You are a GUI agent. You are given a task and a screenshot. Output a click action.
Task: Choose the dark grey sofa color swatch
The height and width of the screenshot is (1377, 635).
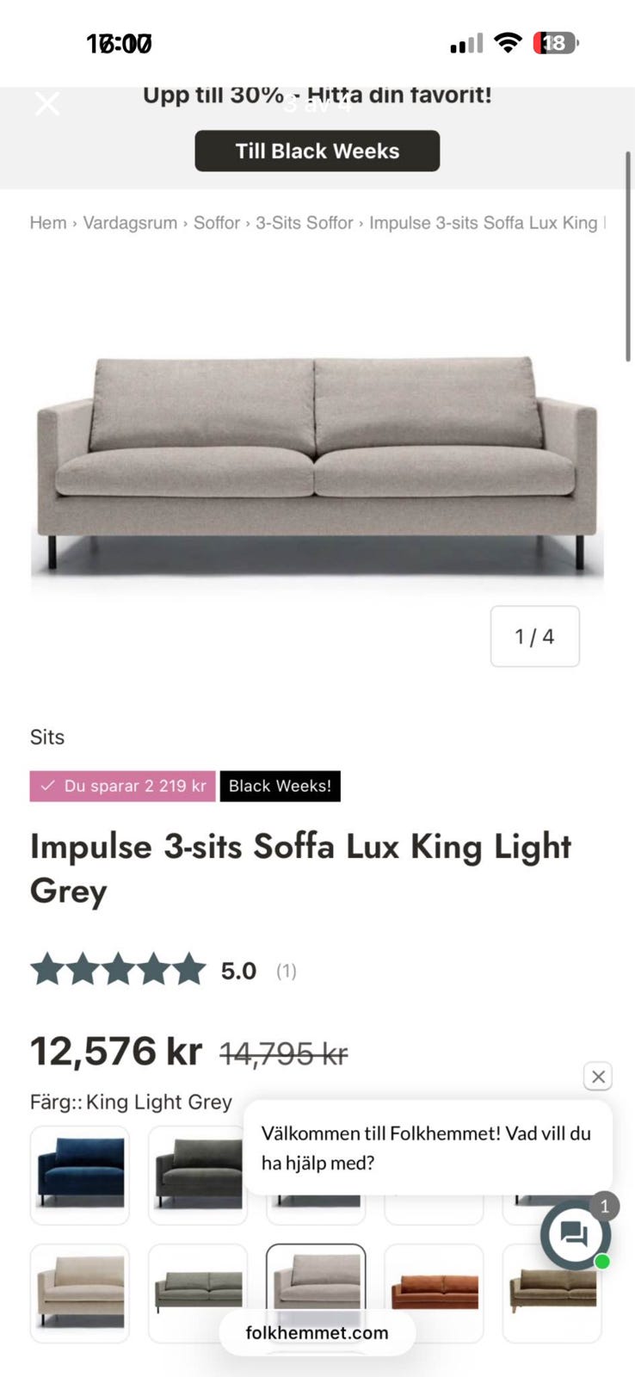[197, 1174]
